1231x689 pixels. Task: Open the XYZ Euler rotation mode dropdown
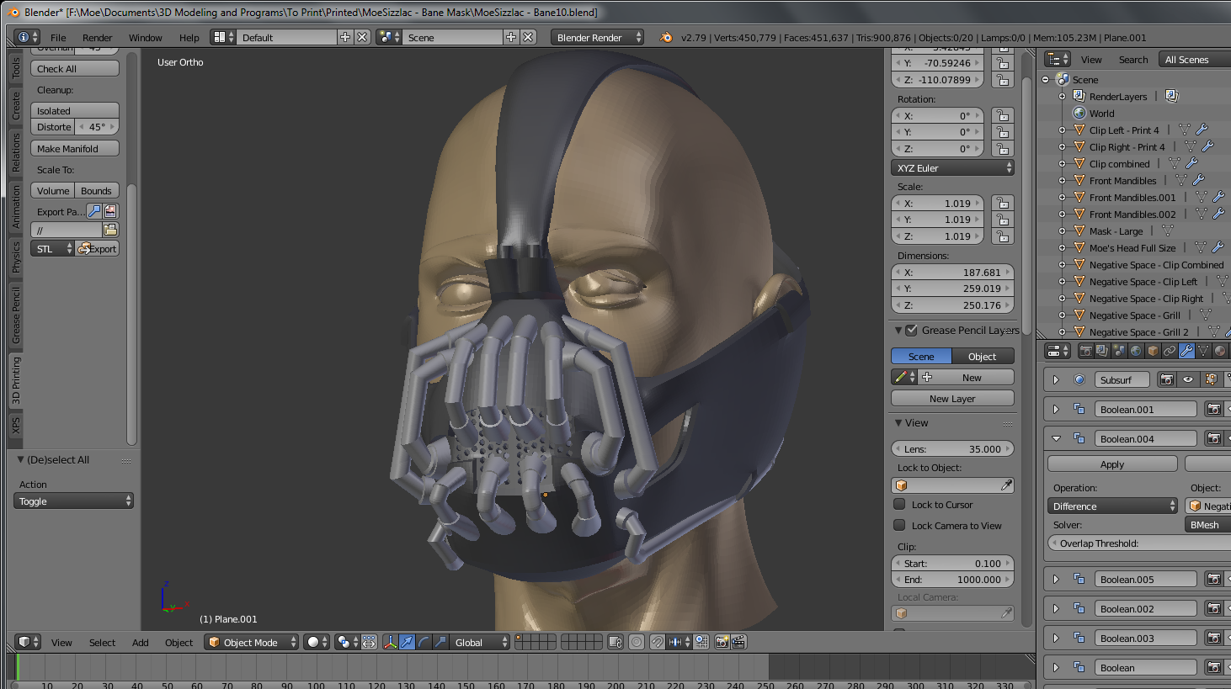[952, 168]
